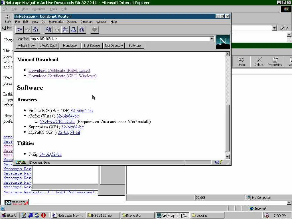This screenshot has height=219, width=292.
Task: Click the Netscape page scrollbar up arrow
Action: 227,54
